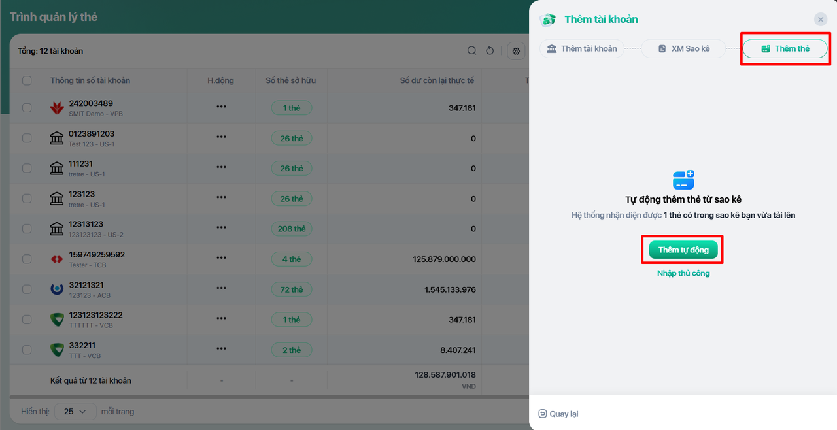837x430 pixels.
Task: Select checkbox for account 332211
Action: tap(27, 350)
